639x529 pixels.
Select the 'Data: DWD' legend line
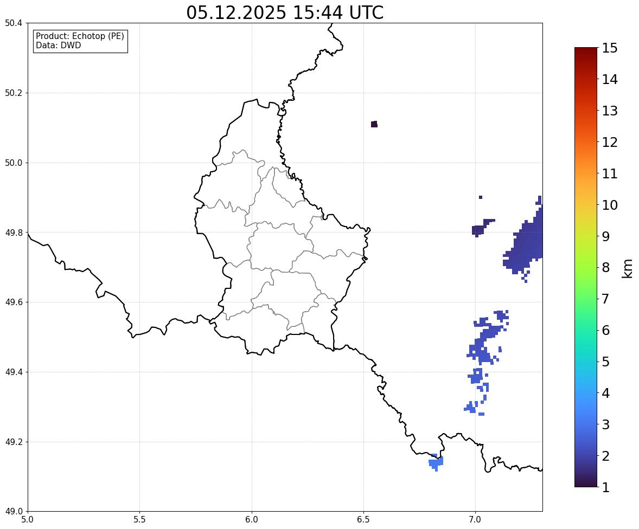[x=58, y=45]
